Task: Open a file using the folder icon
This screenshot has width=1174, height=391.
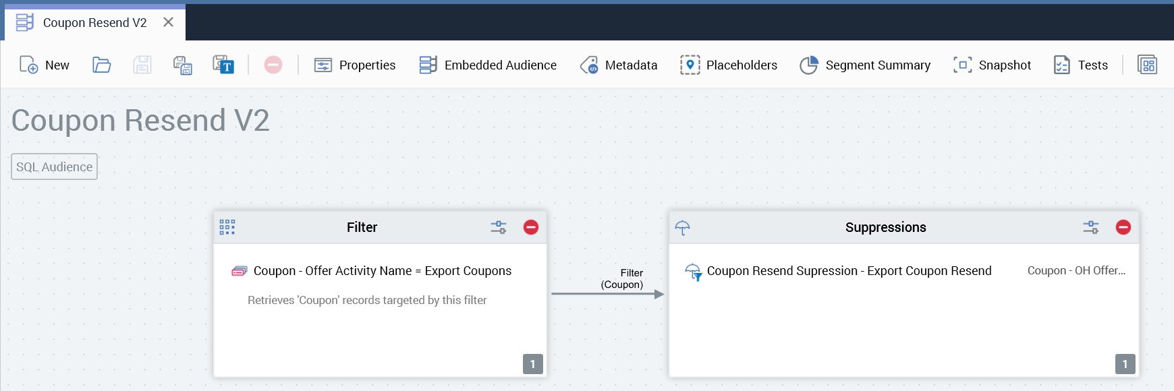Action: 101,65
